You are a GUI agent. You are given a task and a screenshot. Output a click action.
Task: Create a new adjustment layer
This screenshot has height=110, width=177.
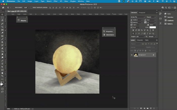[x=144, y=108]
